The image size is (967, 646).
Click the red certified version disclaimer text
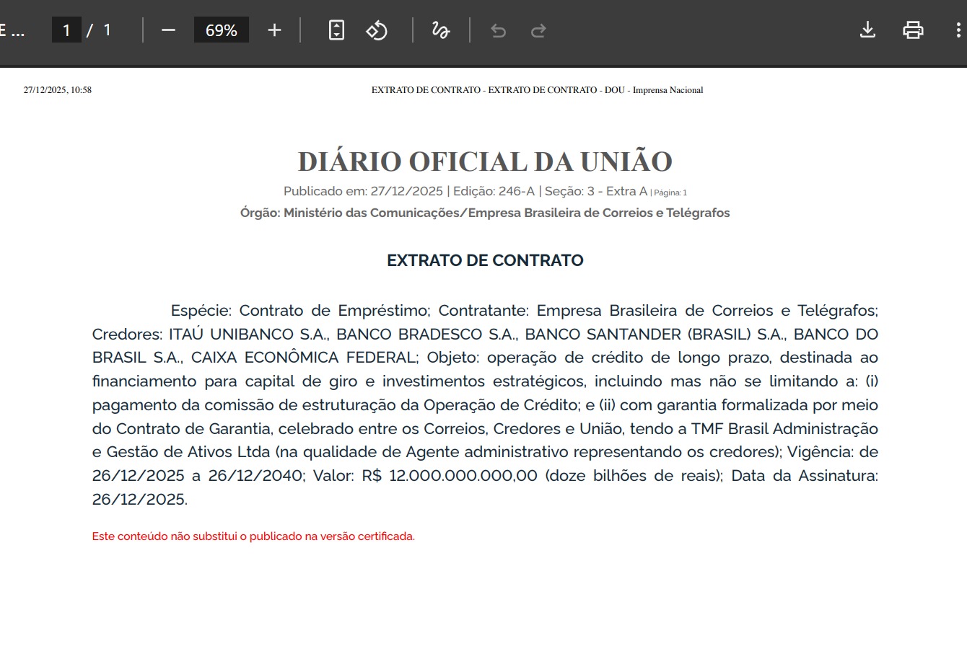click(x=253, y=536)
